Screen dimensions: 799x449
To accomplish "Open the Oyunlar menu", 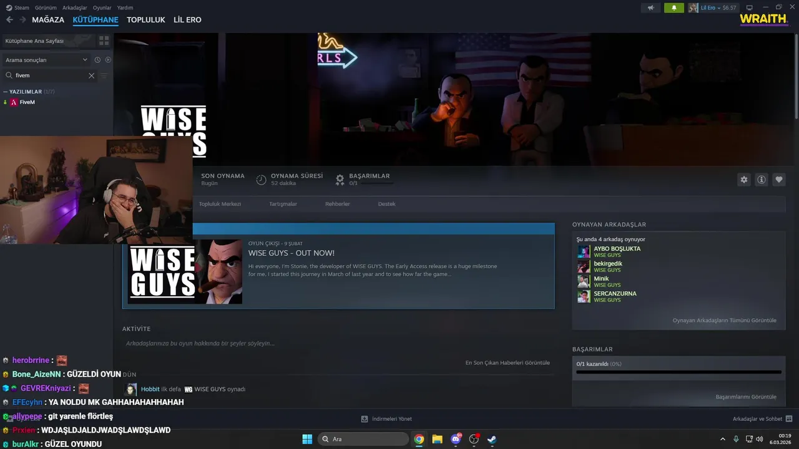I will pos(102,7).
